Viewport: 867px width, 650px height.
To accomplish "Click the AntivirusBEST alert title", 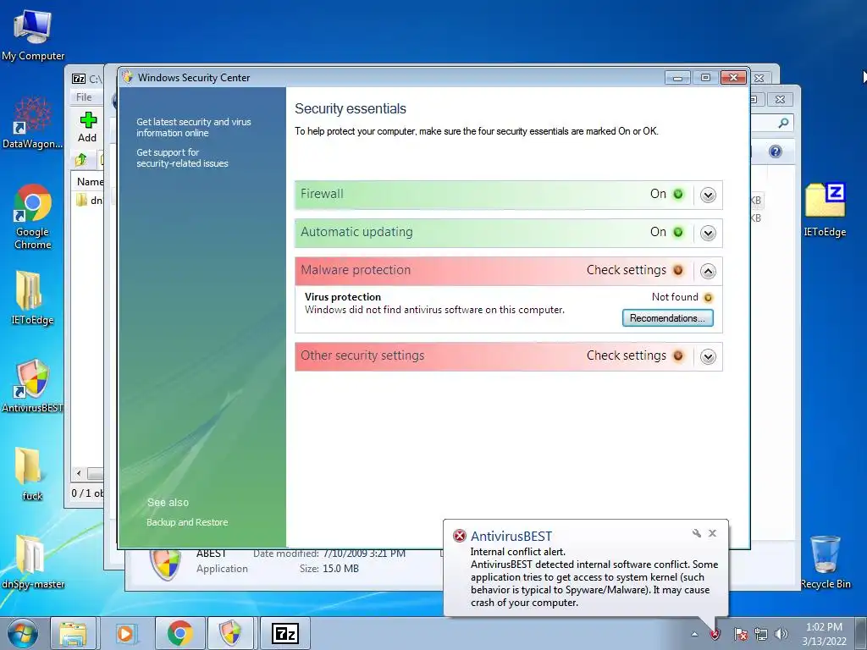I will click(511, 536).
